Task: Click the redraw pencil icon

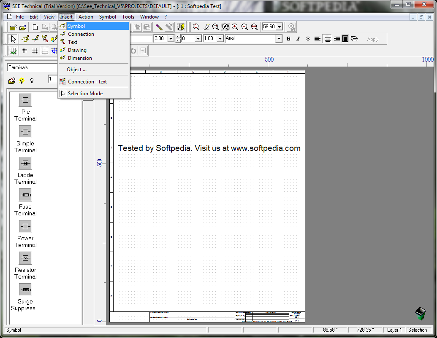Action: 206,27
